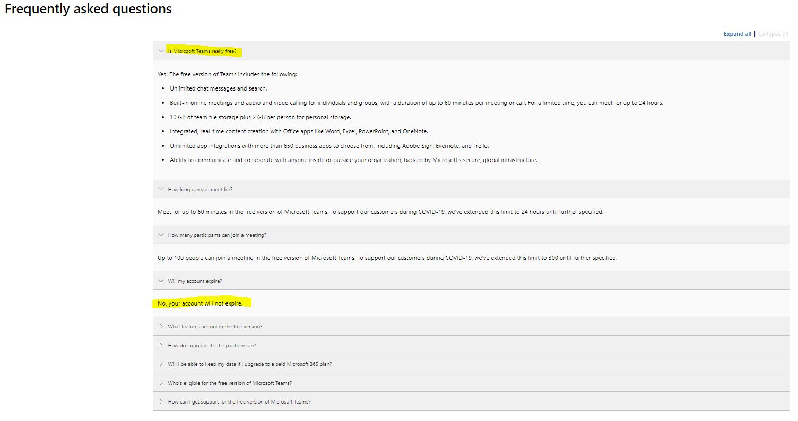This screenshot has height=421, width=798.
Task: Click 'Who's eligible for the free version' text
Action: click(x=230, y=383)
